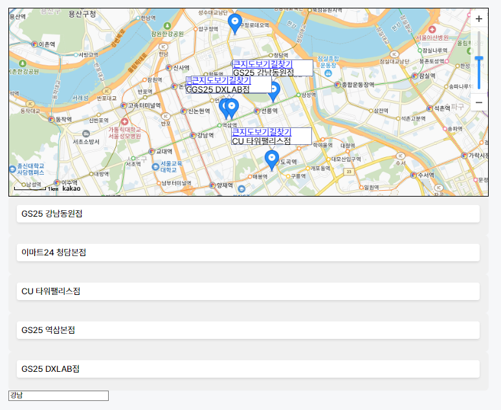Open 길찾기 link for GS25 강남동원점

[x=282, y=64]
